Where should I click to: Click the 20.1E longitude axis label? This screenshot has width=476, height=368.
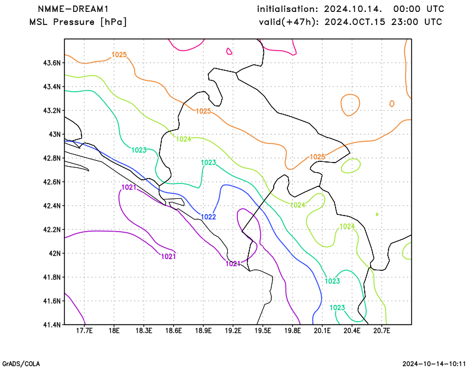[x=322, y=331]
